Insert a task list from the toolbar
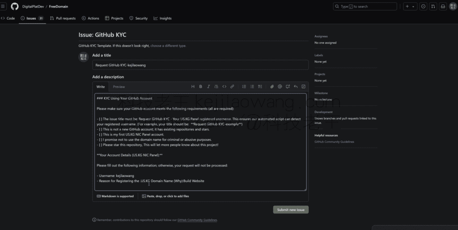 click(x=260, y=86)
